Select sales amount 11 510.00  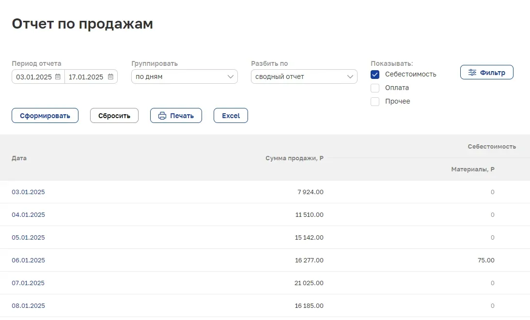click(309, 214)
